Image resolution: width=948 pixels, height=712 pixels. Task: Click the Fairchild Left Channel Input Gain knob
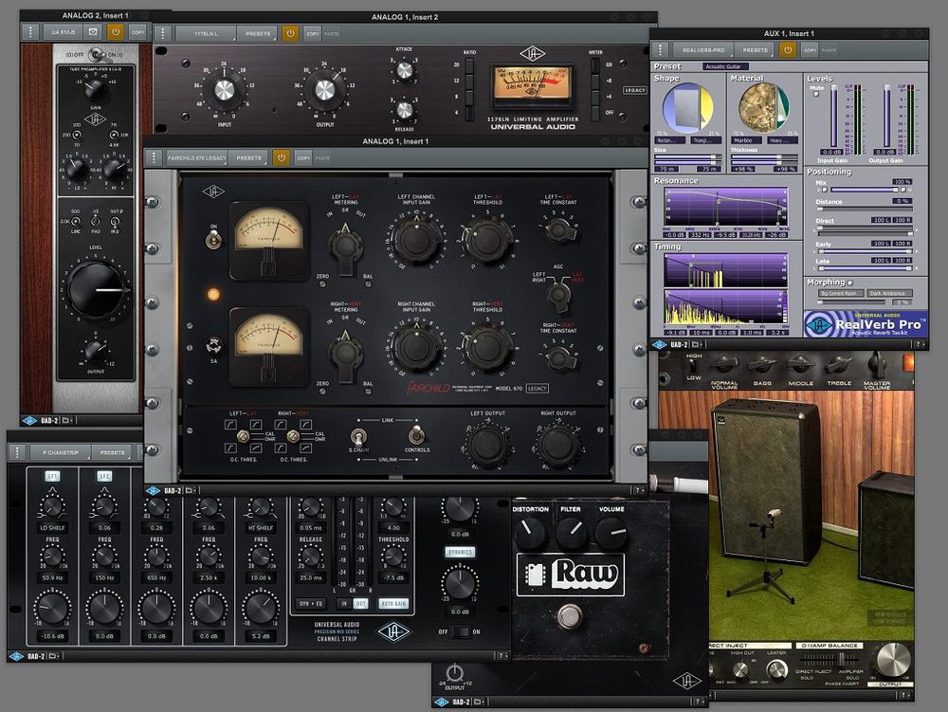pyautogui.click(x=416, y=240)
